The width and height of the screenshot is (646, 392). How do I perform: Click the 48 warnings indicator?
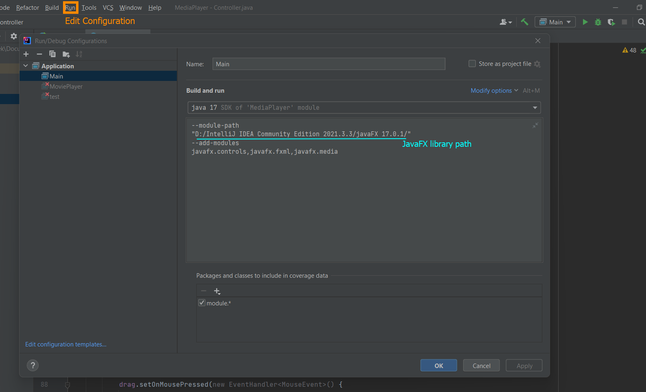(629, 50)
